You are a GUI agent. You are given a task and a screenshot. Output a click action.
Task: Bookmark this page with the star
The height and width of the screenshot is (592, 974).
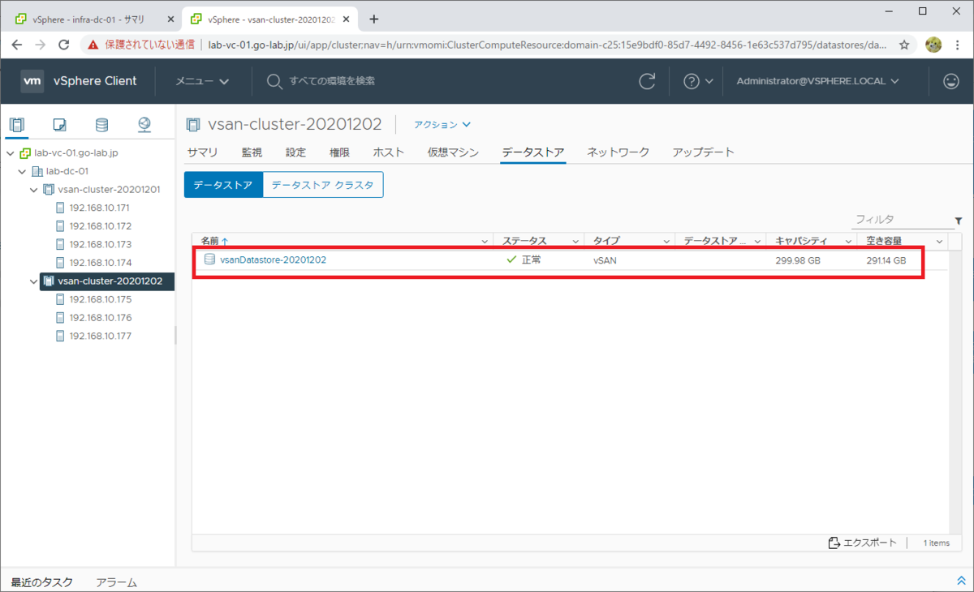904,45
